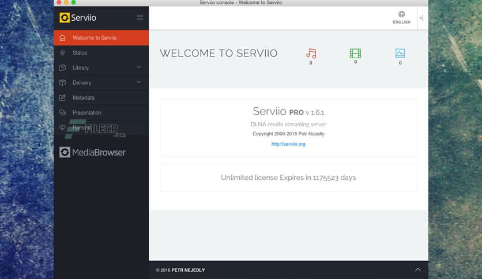The width and height of the screenshot is (482, 279).
Task: Click the Metadata edit icon
Action: (x=62, y=98)
